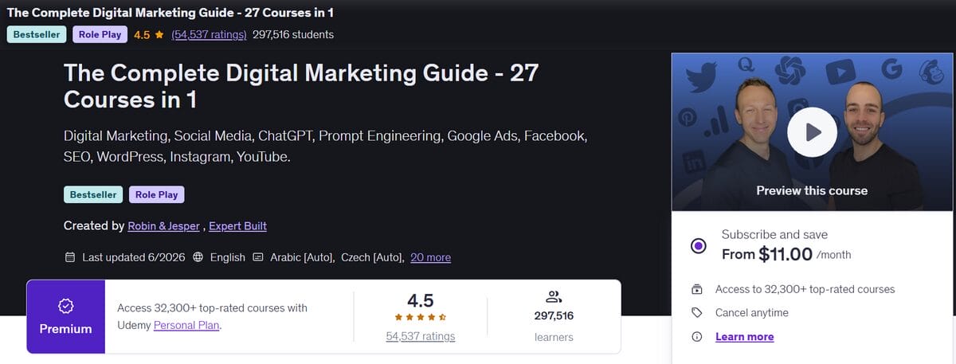Viewport: 956px width, 364px height.
Task: Open the Udemy Personal Plan link
Action: 187,325
